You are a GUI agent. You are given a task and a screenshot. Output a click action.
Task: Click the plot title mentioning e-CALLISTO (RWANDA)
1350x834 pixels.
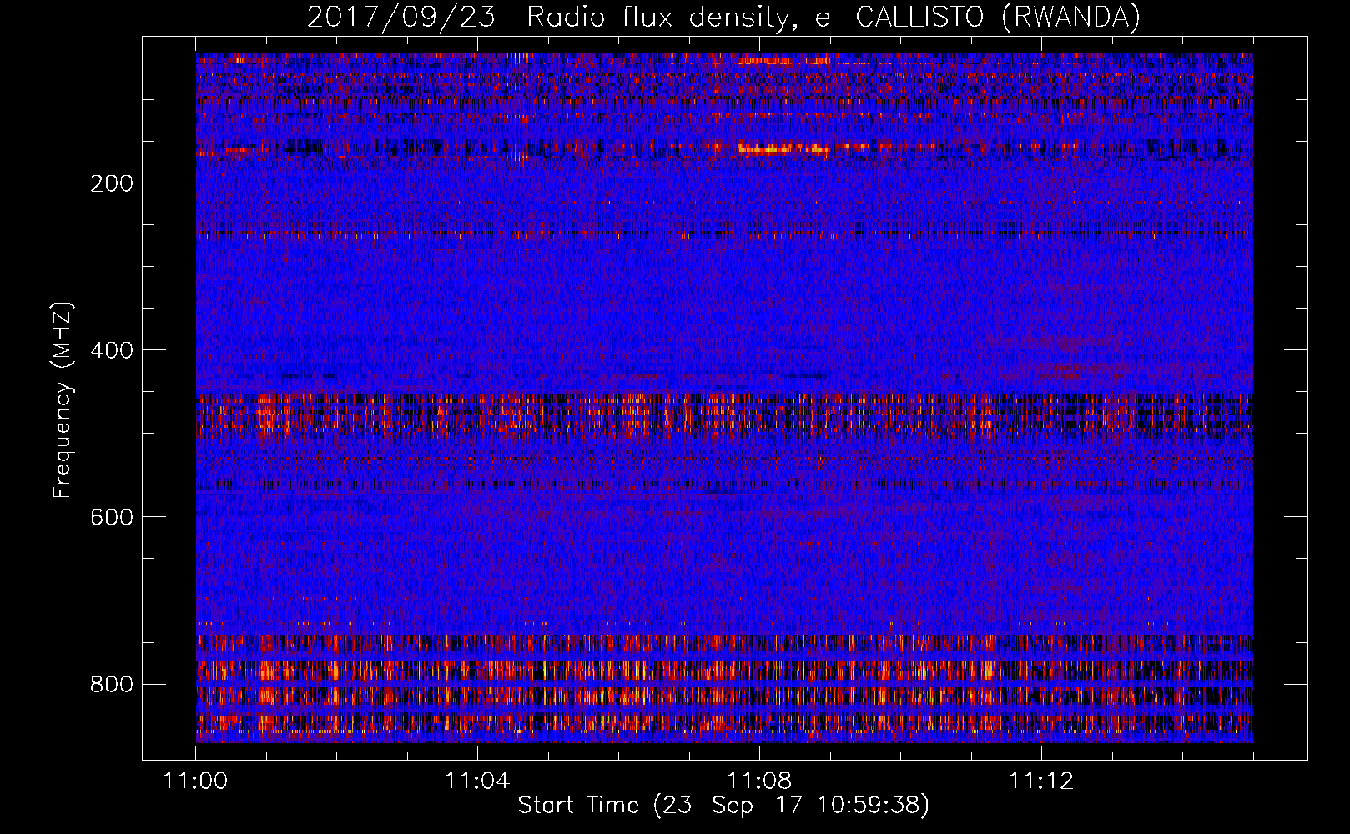click(x=723, y=17)
